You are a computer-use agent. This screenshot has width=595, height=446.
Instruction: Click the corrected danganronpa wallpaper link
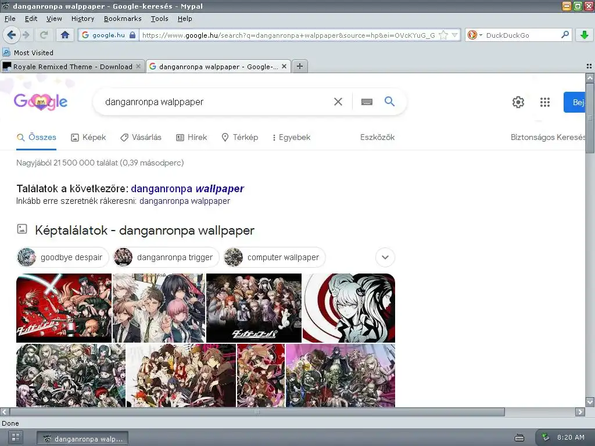click(188, 189)
